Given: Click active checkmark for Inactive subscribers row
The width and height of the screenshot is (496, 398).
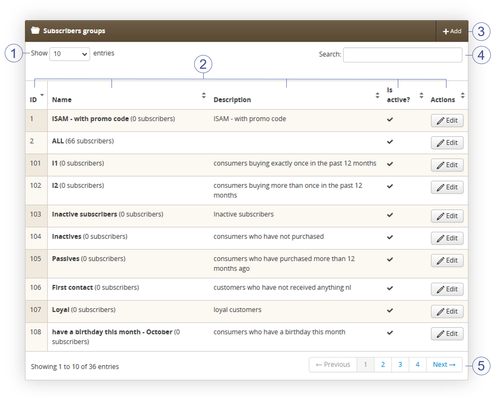Looking at the screenshot, I should click(390, 215).
